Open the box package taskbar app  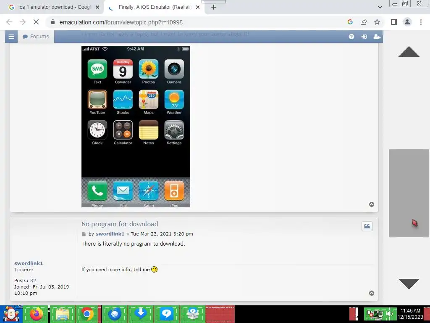[193, 314]
